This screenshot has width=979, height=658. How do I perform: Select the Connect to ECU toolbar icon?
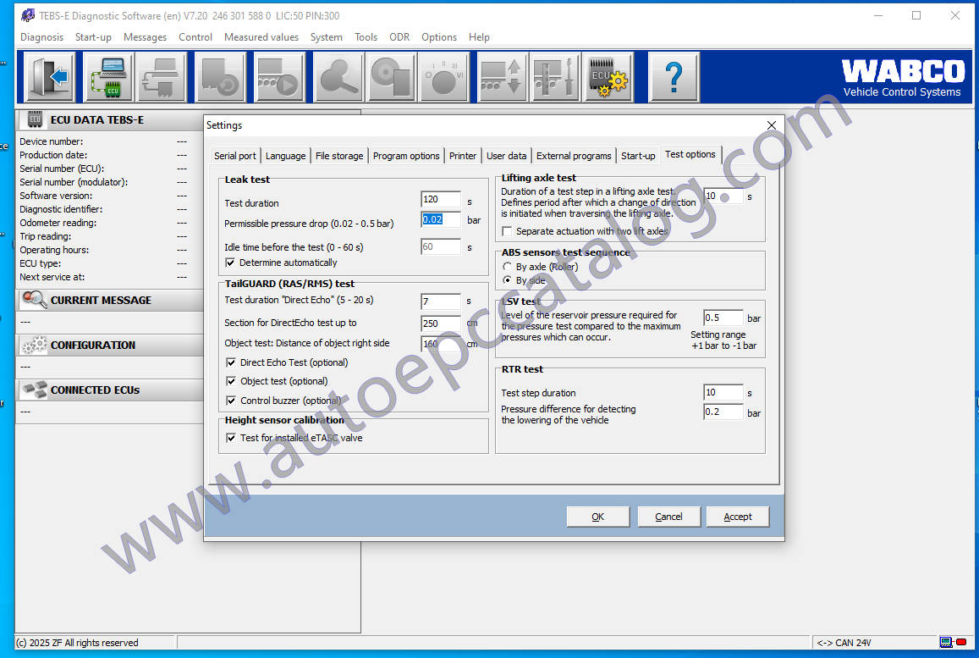pos(107,76)
